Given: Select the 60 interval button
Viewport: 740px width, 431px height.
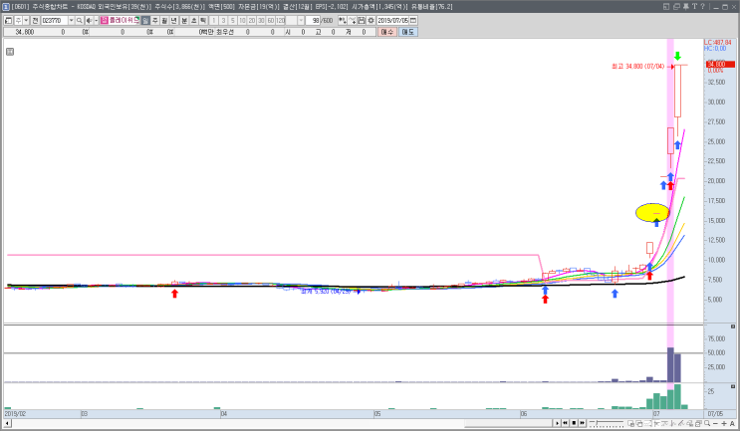Looking at the screenshot, I should pyautogui.click(x=271, y=20).
